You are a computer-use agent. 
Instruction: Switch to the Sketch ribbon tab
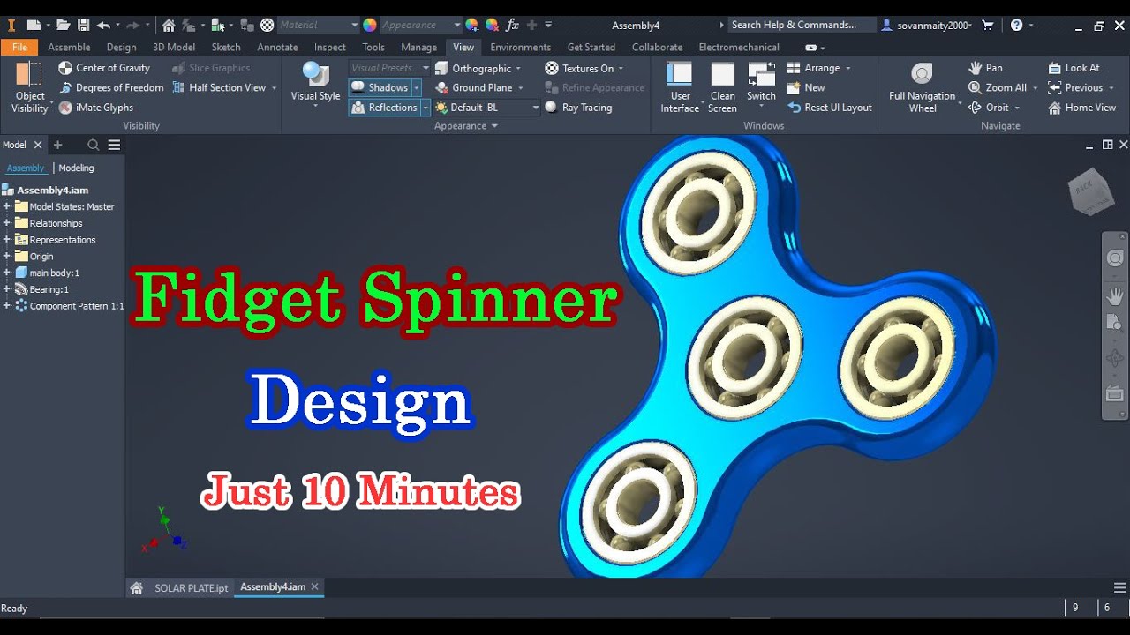(226, 48)
